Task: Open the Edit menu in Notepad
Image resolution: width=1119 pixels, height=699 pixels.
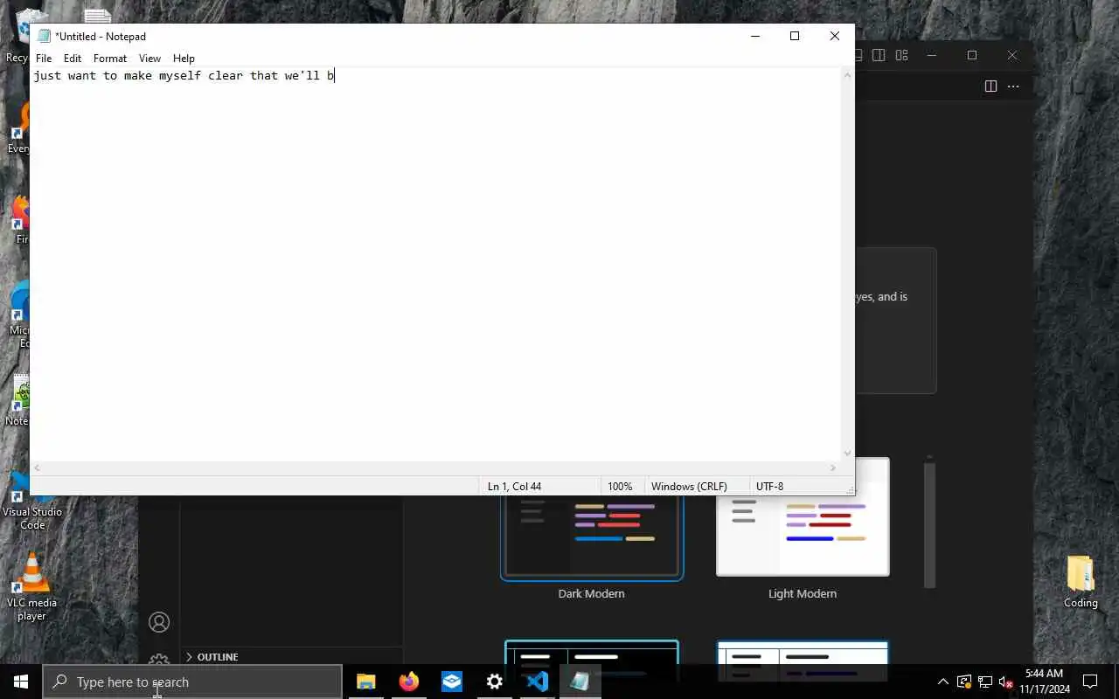Action: (x=73, y=59)
